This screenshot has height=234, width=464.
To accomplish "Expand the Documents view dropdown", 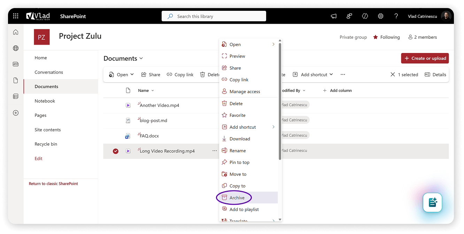I will pyautogui.click(x=141, y=59).
